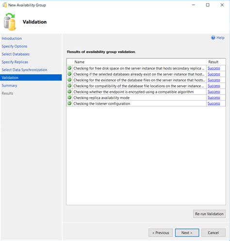Open the Select Databases page
The image size is (230, 241).
pyautogui.click(x=16, y=54)
